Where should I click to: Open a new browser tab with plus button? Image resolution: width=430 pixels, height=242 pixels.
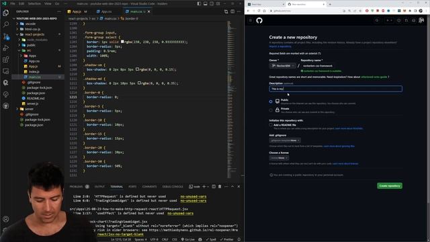coord(330,4)
